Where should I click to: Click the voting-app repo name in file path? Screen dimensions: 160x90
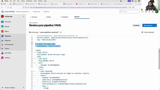tap(34, 32)
